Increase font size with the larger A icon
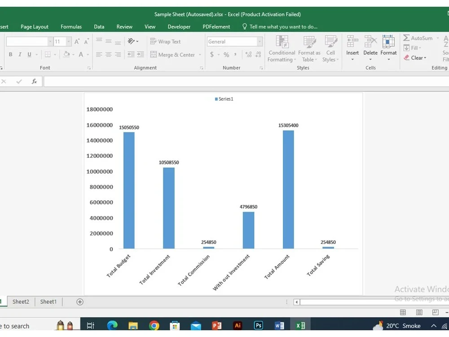The height and width of the screenshot is (337, 449). point(77,41)
